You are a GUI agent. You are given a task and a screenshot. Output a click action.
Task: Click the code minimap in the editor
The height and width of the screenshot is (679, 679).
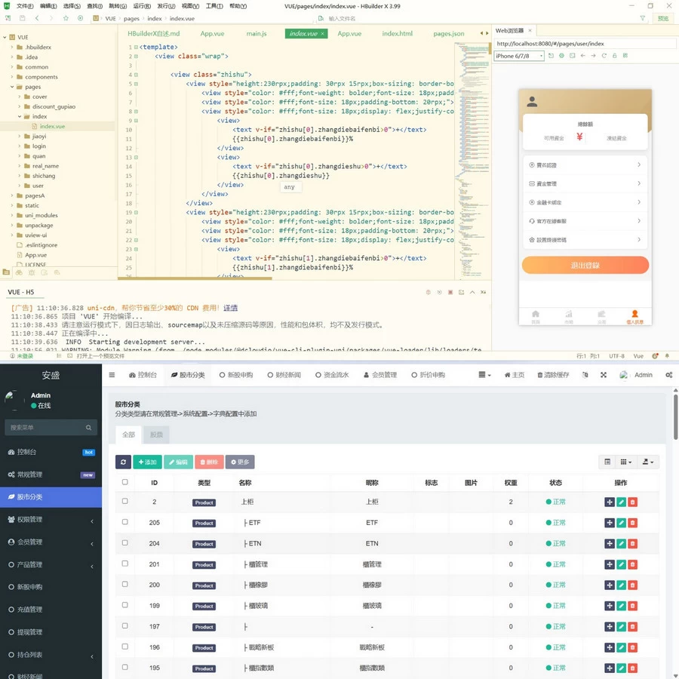pyautogui.click(x=472, y=158)
